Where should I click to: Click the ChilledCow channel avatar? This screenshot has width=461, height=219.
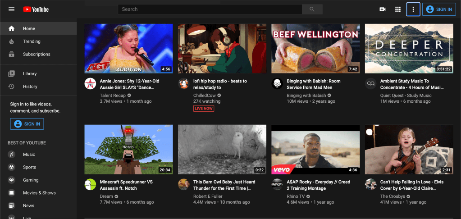click(x=183, y=83)
